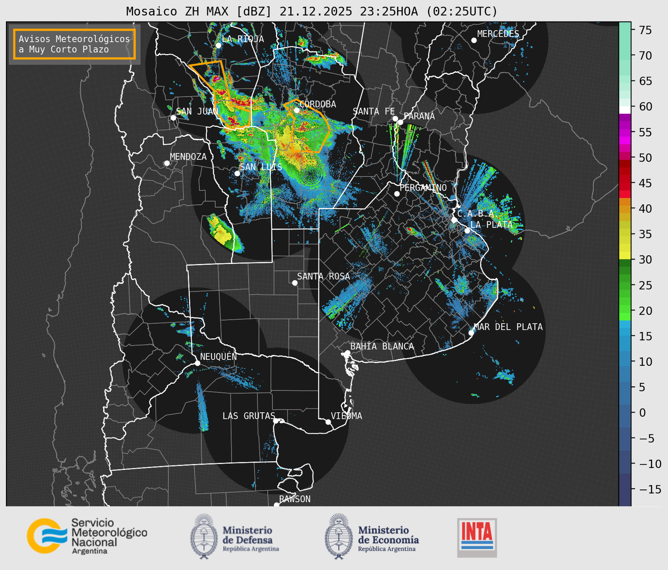Viewport: 668px width, 570px height.
Task: Click the San Luis city label
Action: pyautogui.click(x=261, y=167)
